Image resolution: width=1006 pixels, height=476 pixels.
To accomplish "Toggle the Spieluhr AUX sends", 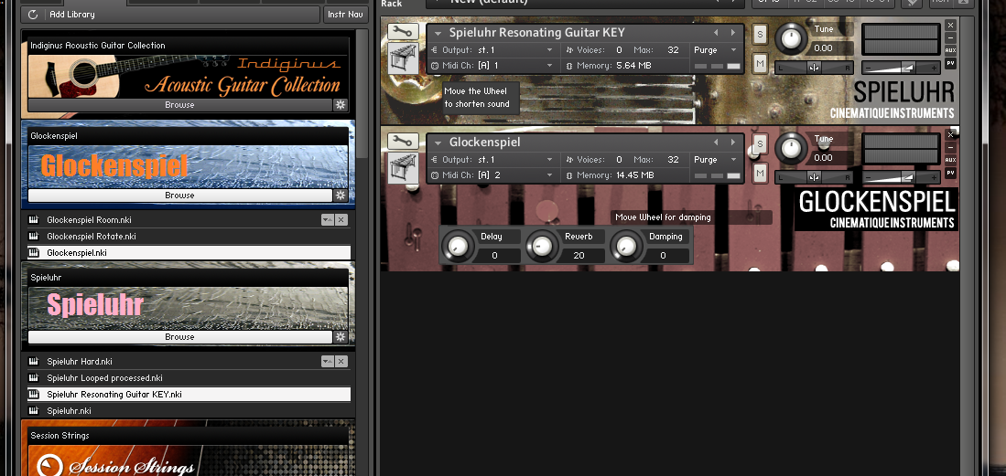I will tap(950, 50).
